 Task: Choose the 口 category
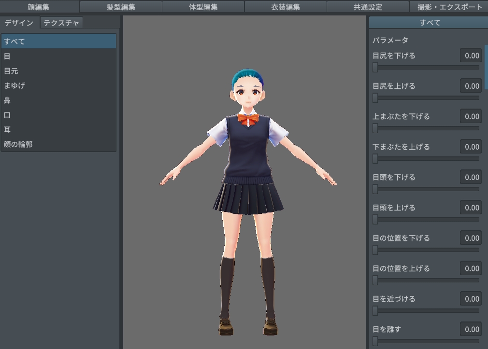tap(58, 115)
